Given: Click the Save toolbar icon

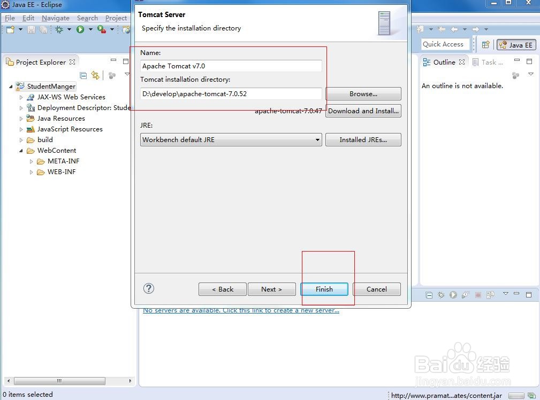Looking at the screenshot, I should coord(32,29).
